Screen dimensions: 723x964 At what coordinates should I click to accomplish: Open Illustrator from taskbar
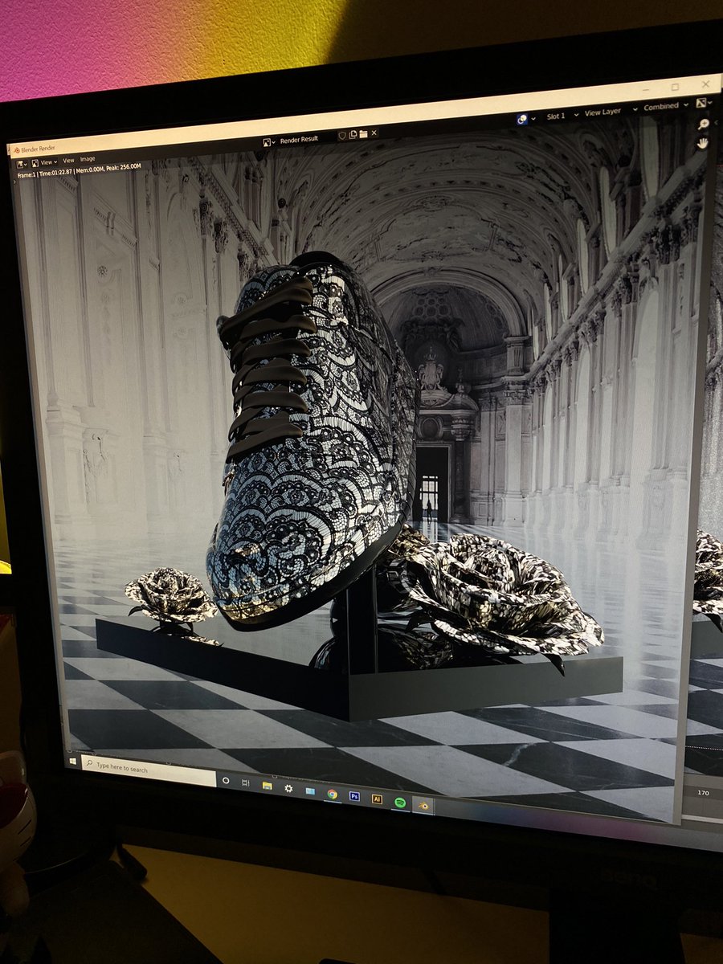(x=377, y=799)
